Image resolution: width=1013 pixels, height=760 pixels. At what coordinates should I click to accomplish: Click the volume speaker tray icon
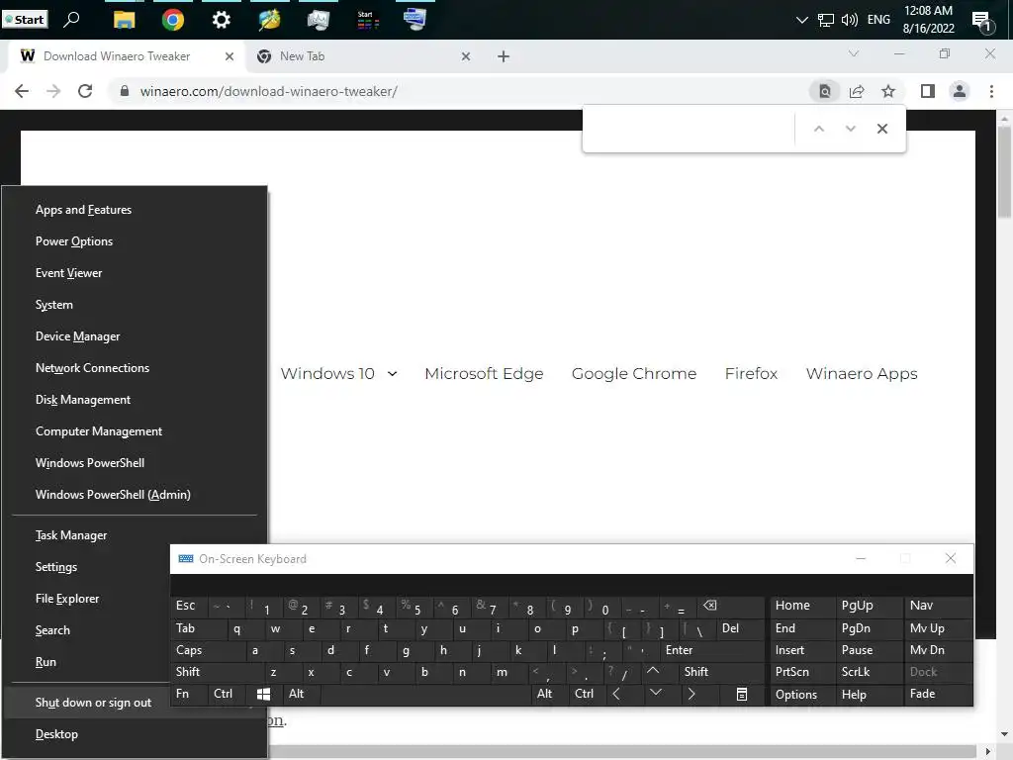[x=849, y=20]
